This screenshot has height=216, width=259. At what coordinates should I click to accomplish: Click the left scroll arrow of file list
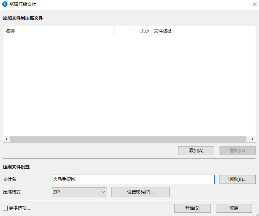[7, 139]
